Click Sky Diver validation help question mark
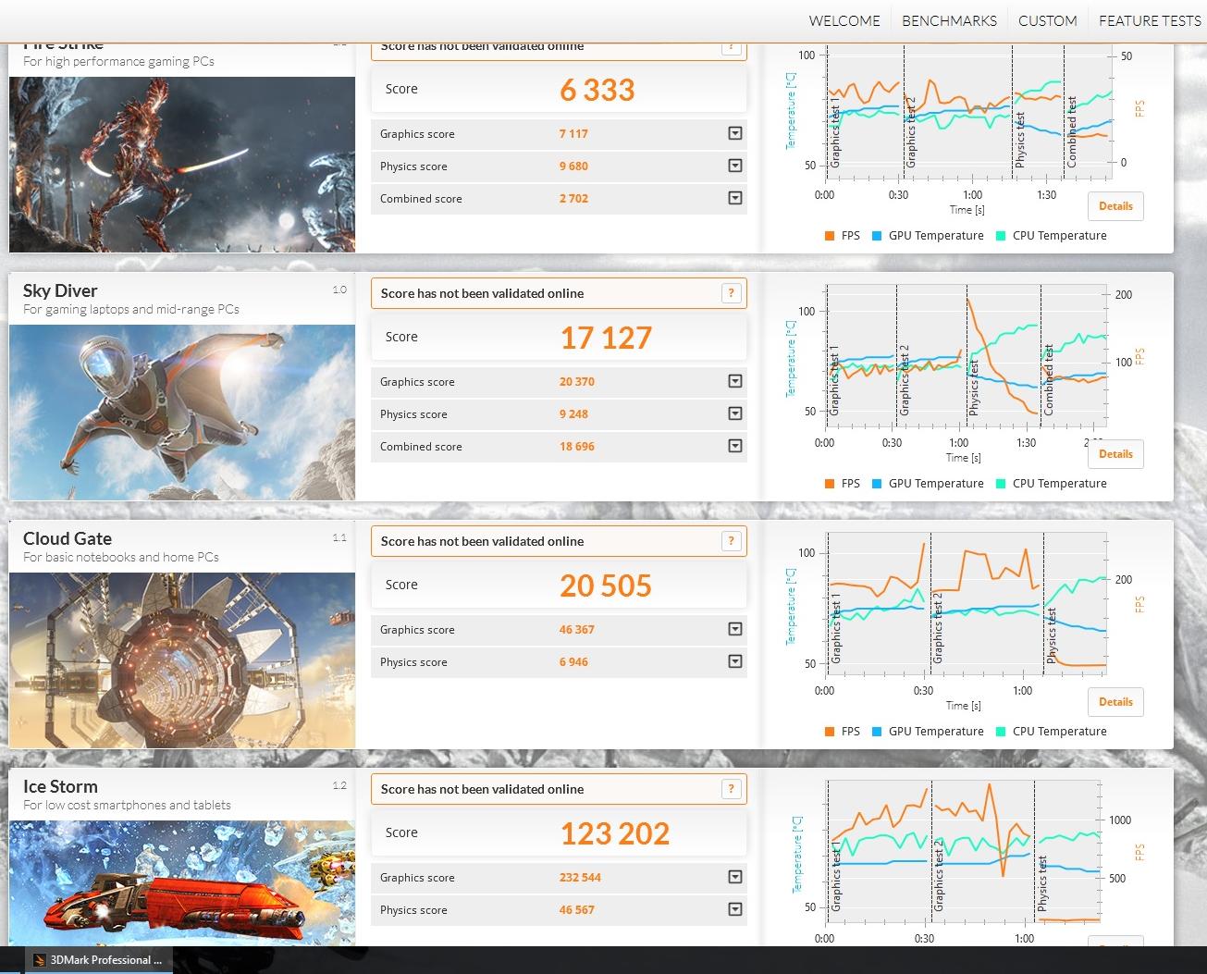 [732, 293]
